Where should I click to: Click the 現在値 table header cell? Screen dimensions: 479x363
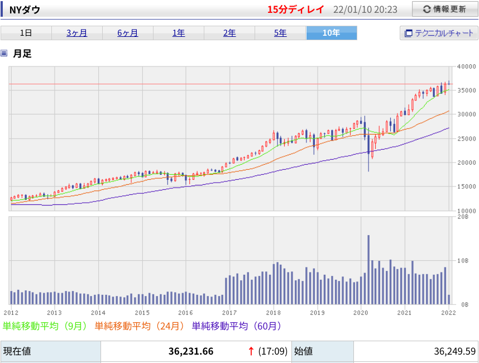tap(51, 351)
